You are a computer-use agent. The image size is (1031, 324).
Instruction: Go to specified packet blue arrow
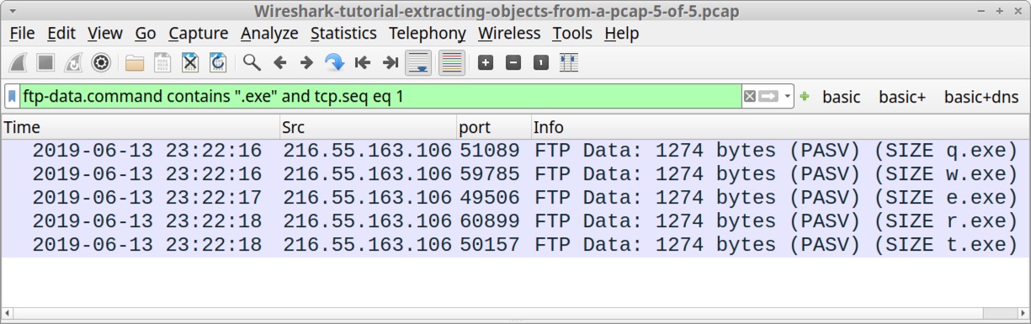[x=334, y=62]
